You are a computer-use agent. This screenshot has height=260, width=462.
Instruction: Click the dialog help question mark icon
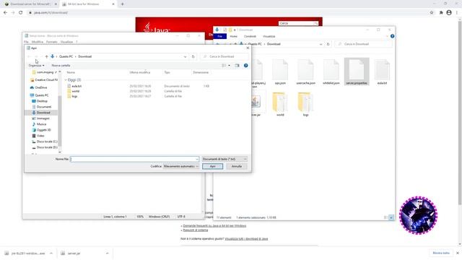pos(245,66)
